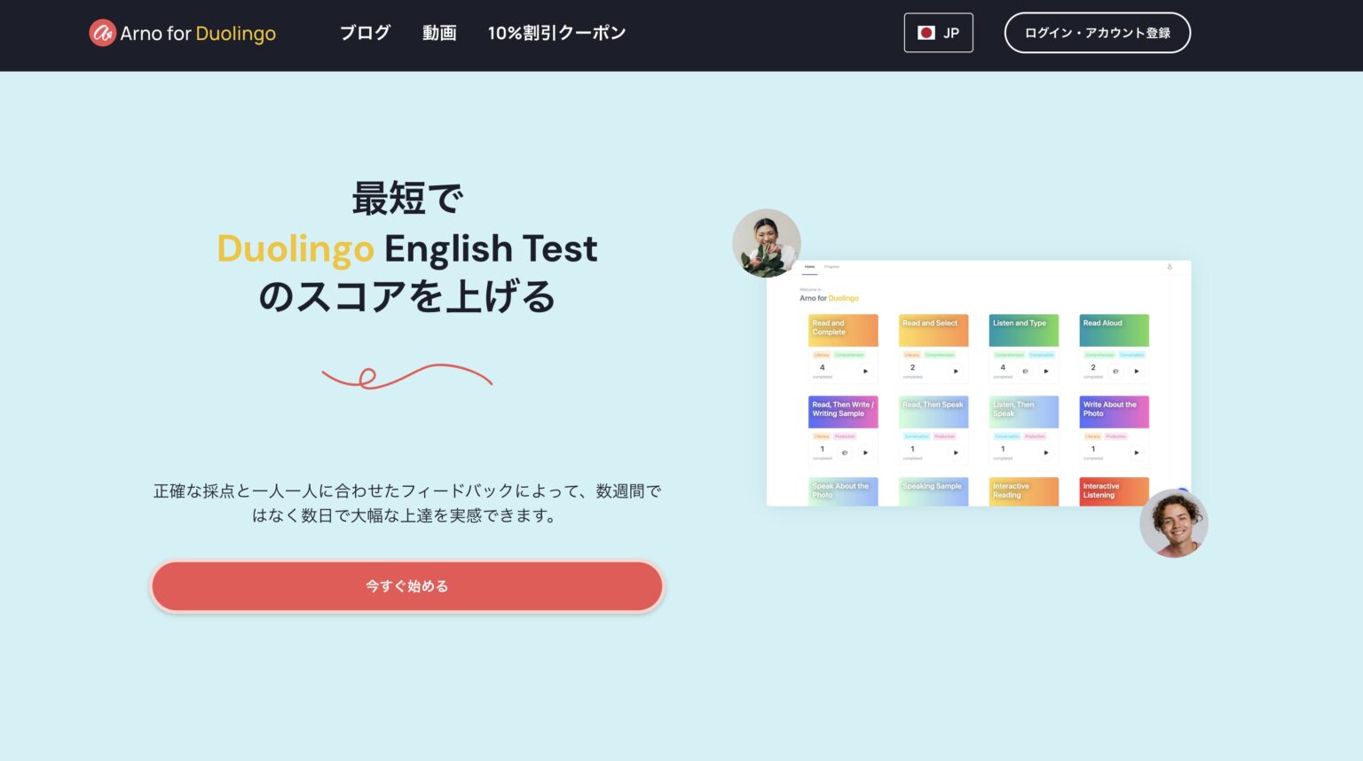This screenshot has width=1363, height=761.
Task: Click the user profile icon in the dashboard preview
Action: 1170,266
